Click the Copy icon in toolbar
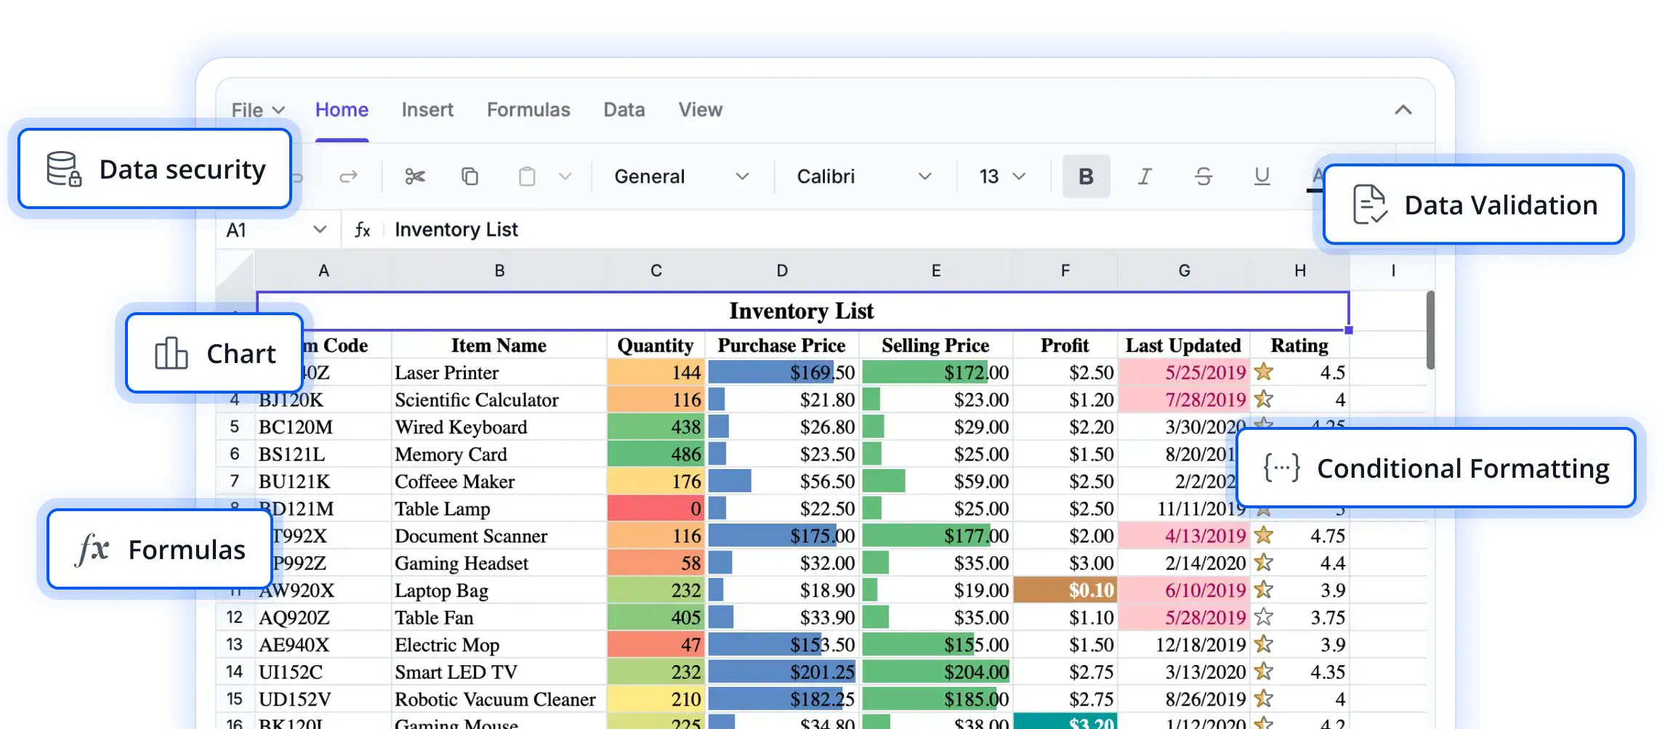 coord(470,176)
